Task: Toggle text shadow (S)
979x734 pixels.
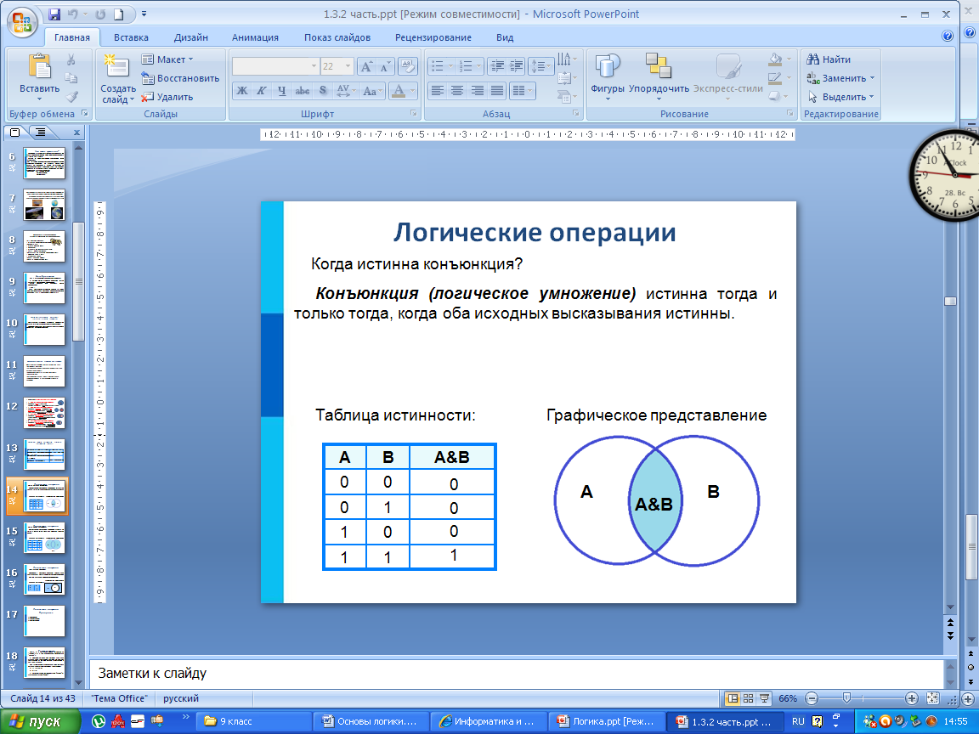Action: 323,91
